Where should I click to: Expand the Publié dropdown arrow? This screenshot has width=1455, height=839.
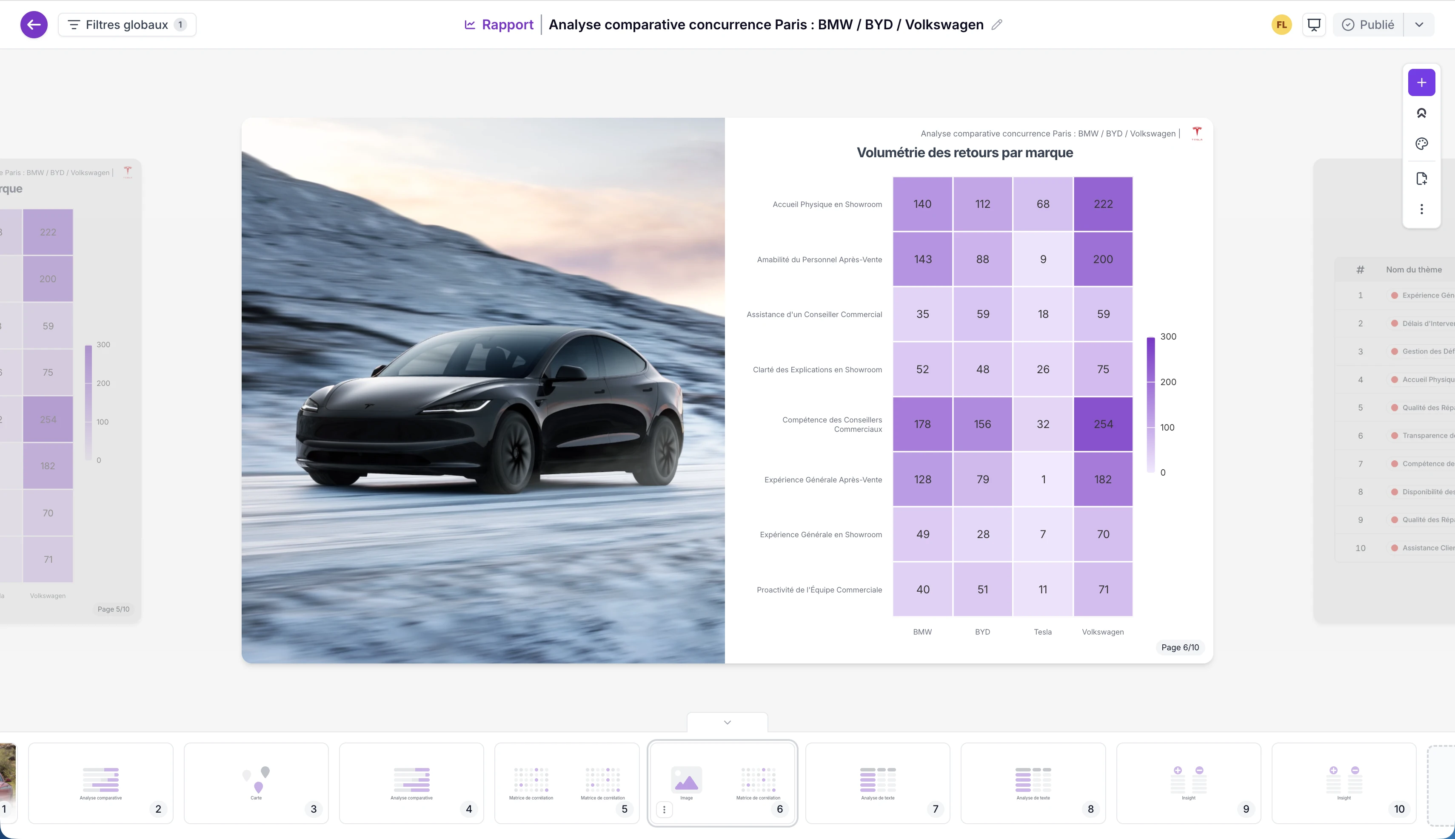[x=1419, y=25]
